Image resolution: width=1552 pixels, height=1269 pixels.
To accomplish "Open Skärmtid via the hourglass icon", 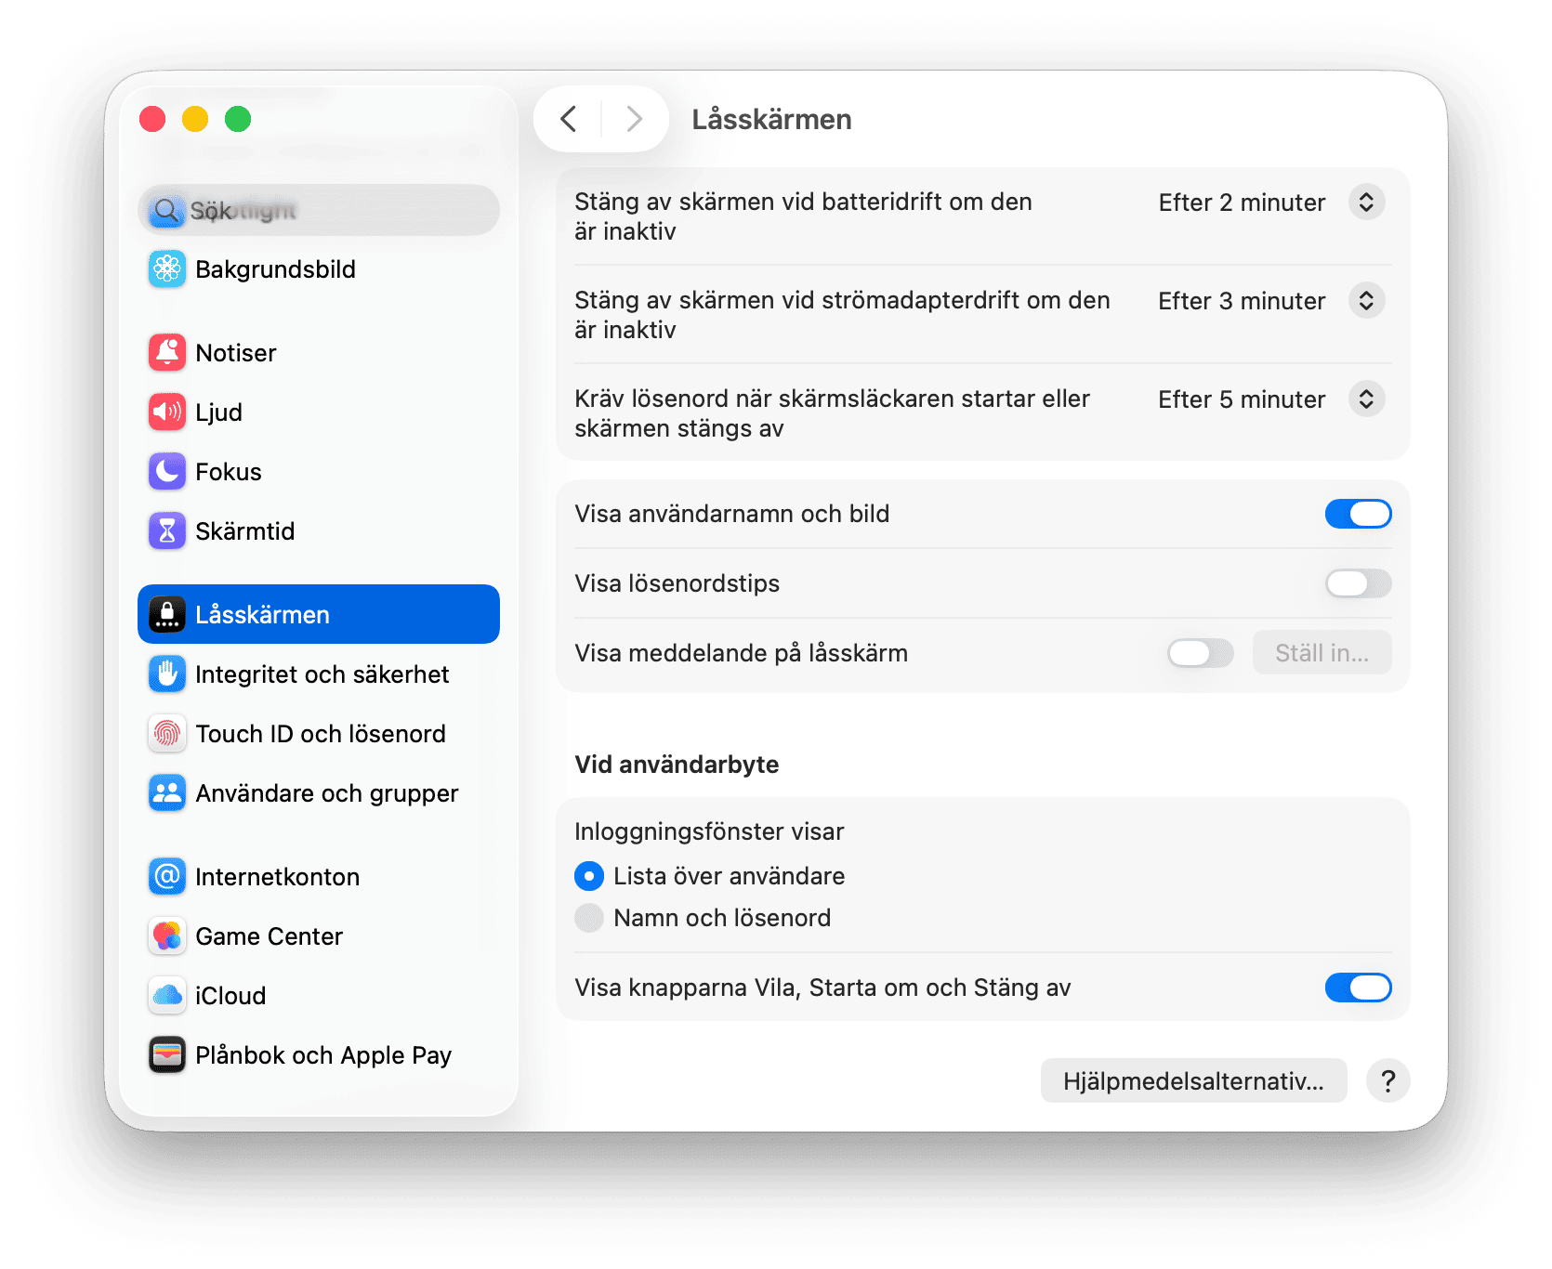I will (166, 530).
